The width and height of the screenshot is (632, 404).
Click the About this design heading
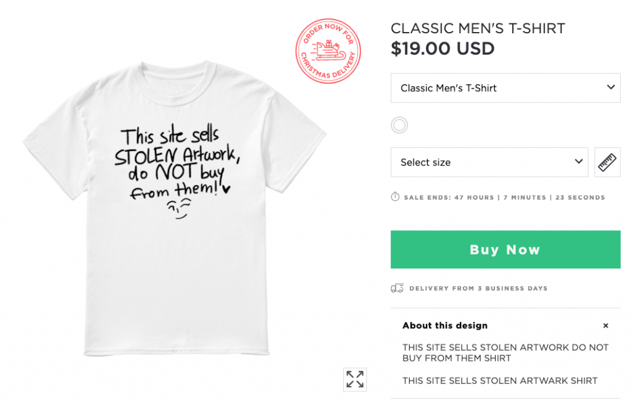click(445, 325)
